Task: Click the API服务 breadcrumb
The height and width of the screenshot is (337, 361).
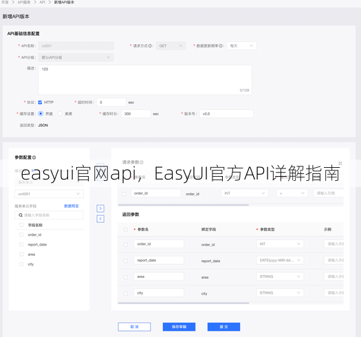Action: [x=24, y=2]
